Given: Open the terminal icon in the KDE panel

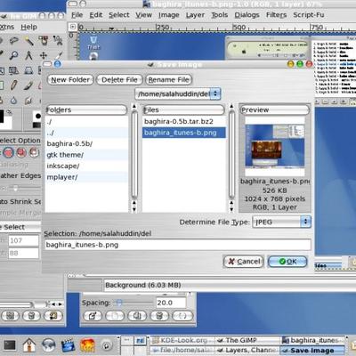Looking at the screenshot, I should pos(10,345).
